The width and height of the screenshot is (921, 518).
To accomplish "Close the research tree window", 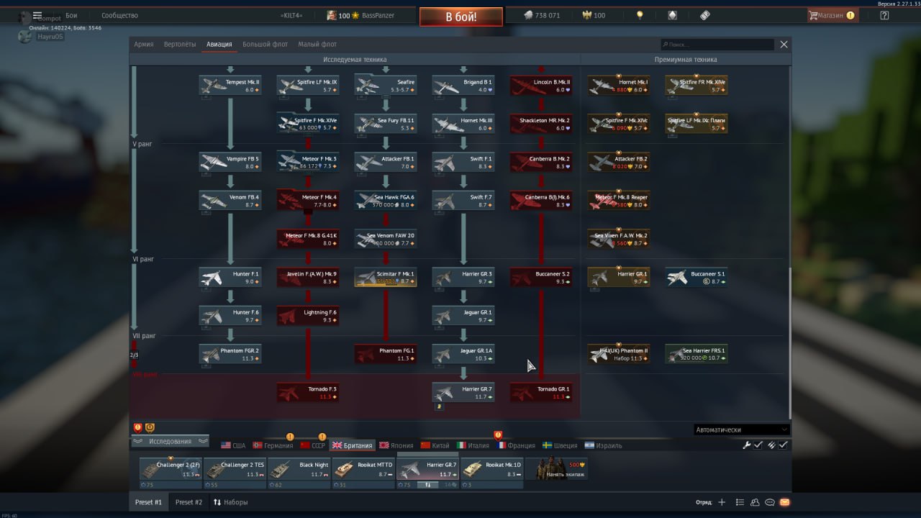I will pos(784,45).
